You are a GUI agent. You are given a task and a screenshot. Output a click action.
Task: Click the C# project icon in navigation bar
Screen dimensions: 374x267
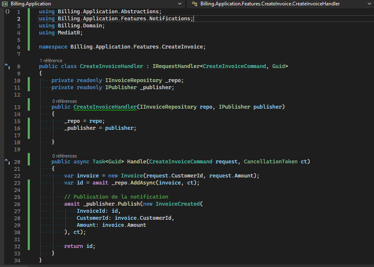[x=5, y=4]
